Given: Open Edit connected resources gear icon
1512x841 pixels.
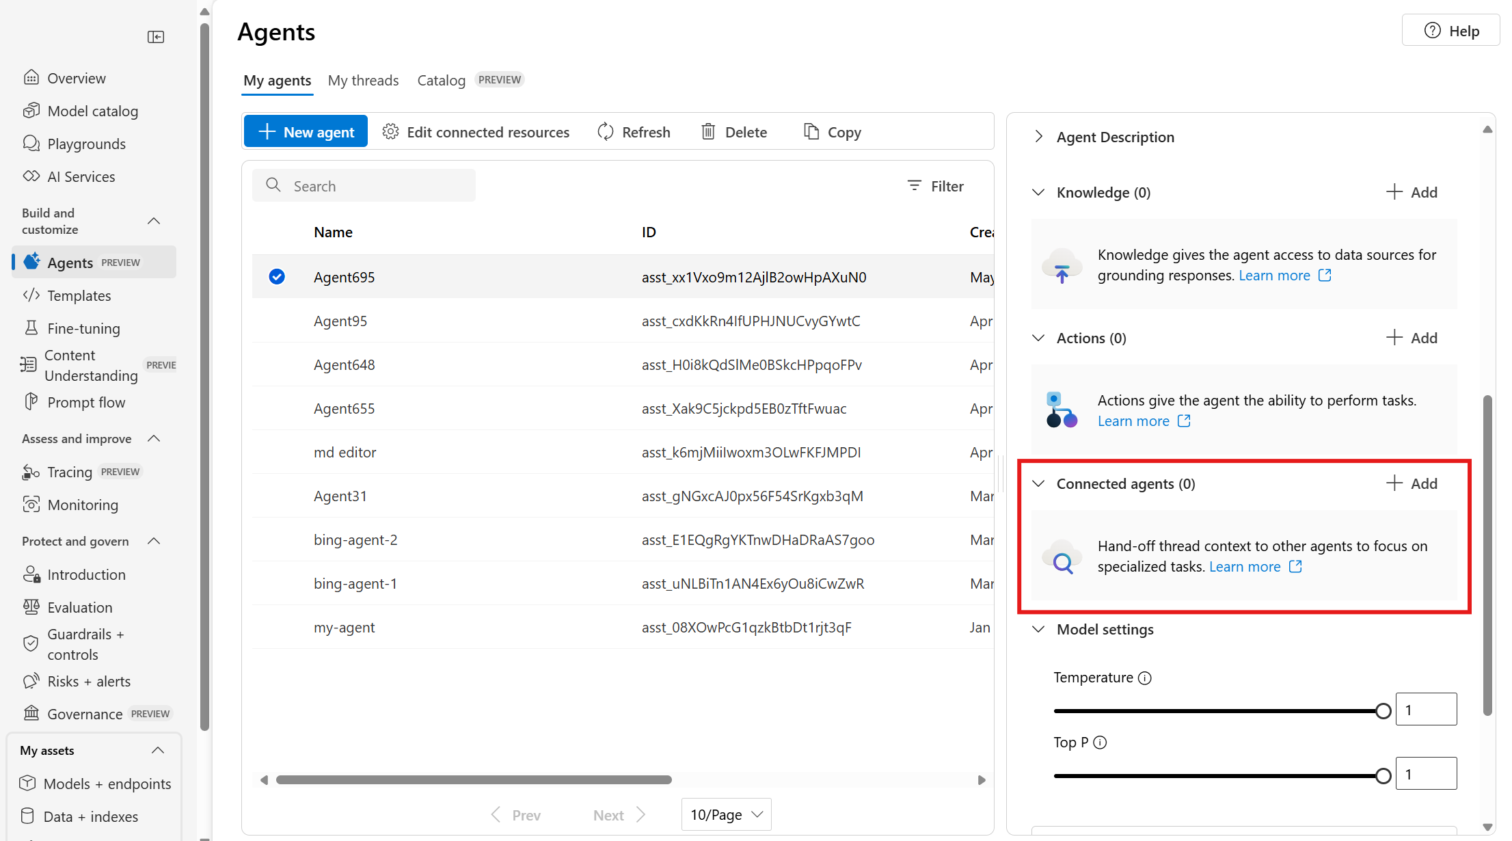Looking at the screenshot, I should (x=390, y=132).
